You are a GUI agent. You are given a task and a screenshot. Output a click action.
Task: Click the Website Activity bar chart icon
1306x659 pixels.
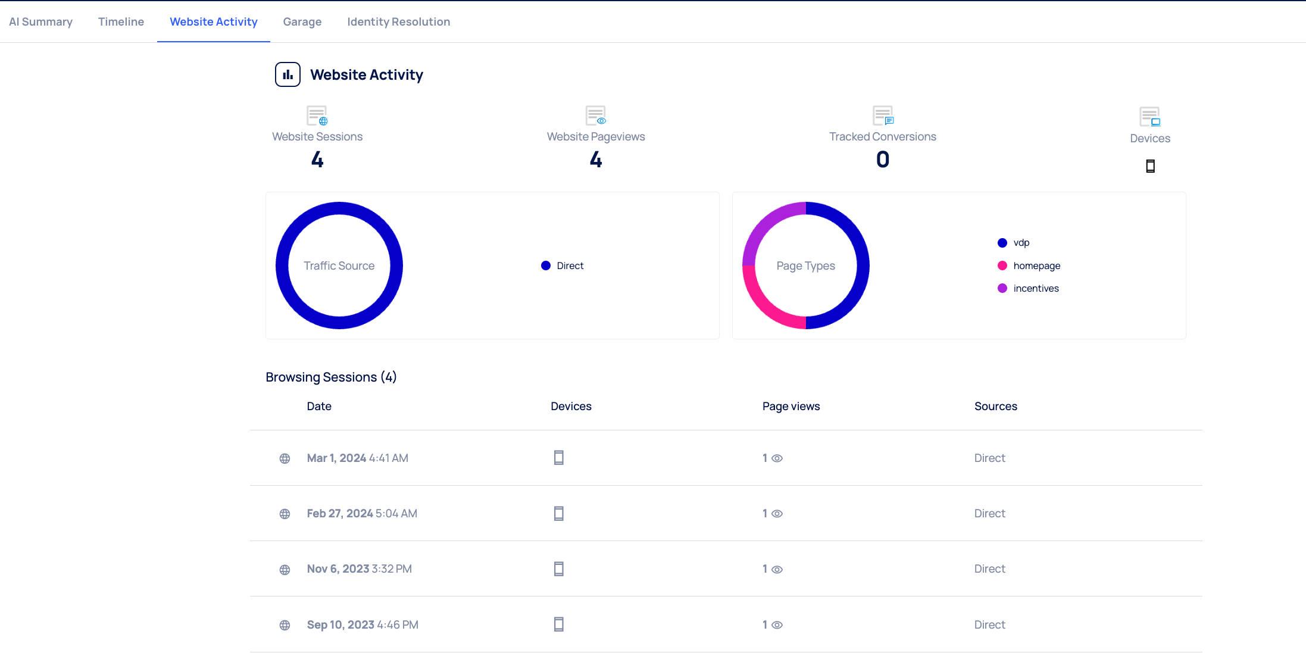pyautogui.click(x=288, y=75)
